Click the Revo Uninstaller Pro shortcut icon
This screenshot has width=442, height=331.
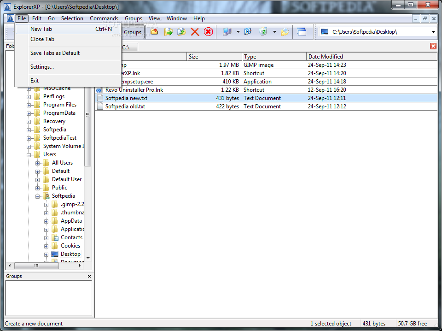tap(100, 90)
